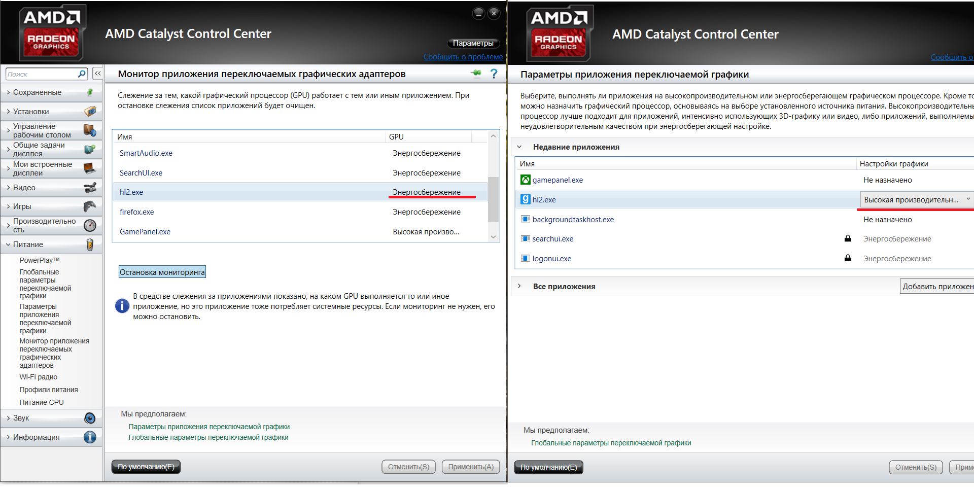Click the Звук speaker icon

pos(90,418)
